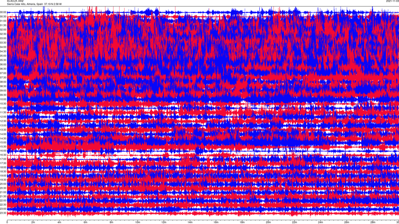Select the 06:30 trace time label
Viewport: 399px width, 224px height.
coord(3,69)
